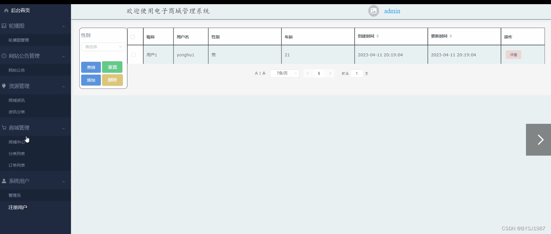Click the 共1条 total count text
Image resolution: width=551 pixels, height=234 pixels.
click(x=260, y=73)
